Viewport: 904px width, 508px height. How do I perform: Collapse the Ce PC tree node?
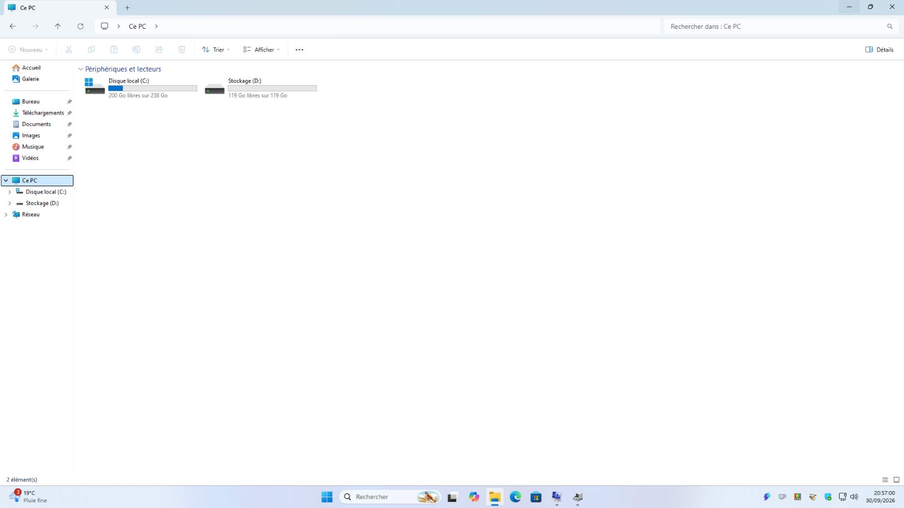coord(6,181)
